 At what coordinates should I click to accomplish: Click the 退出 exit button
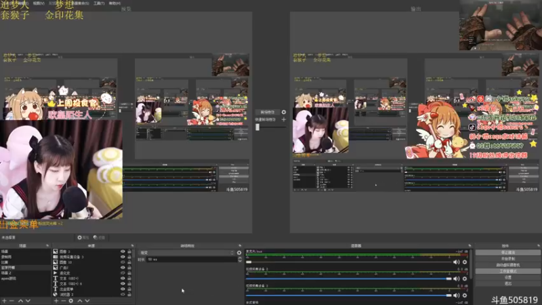click(507, 283)
